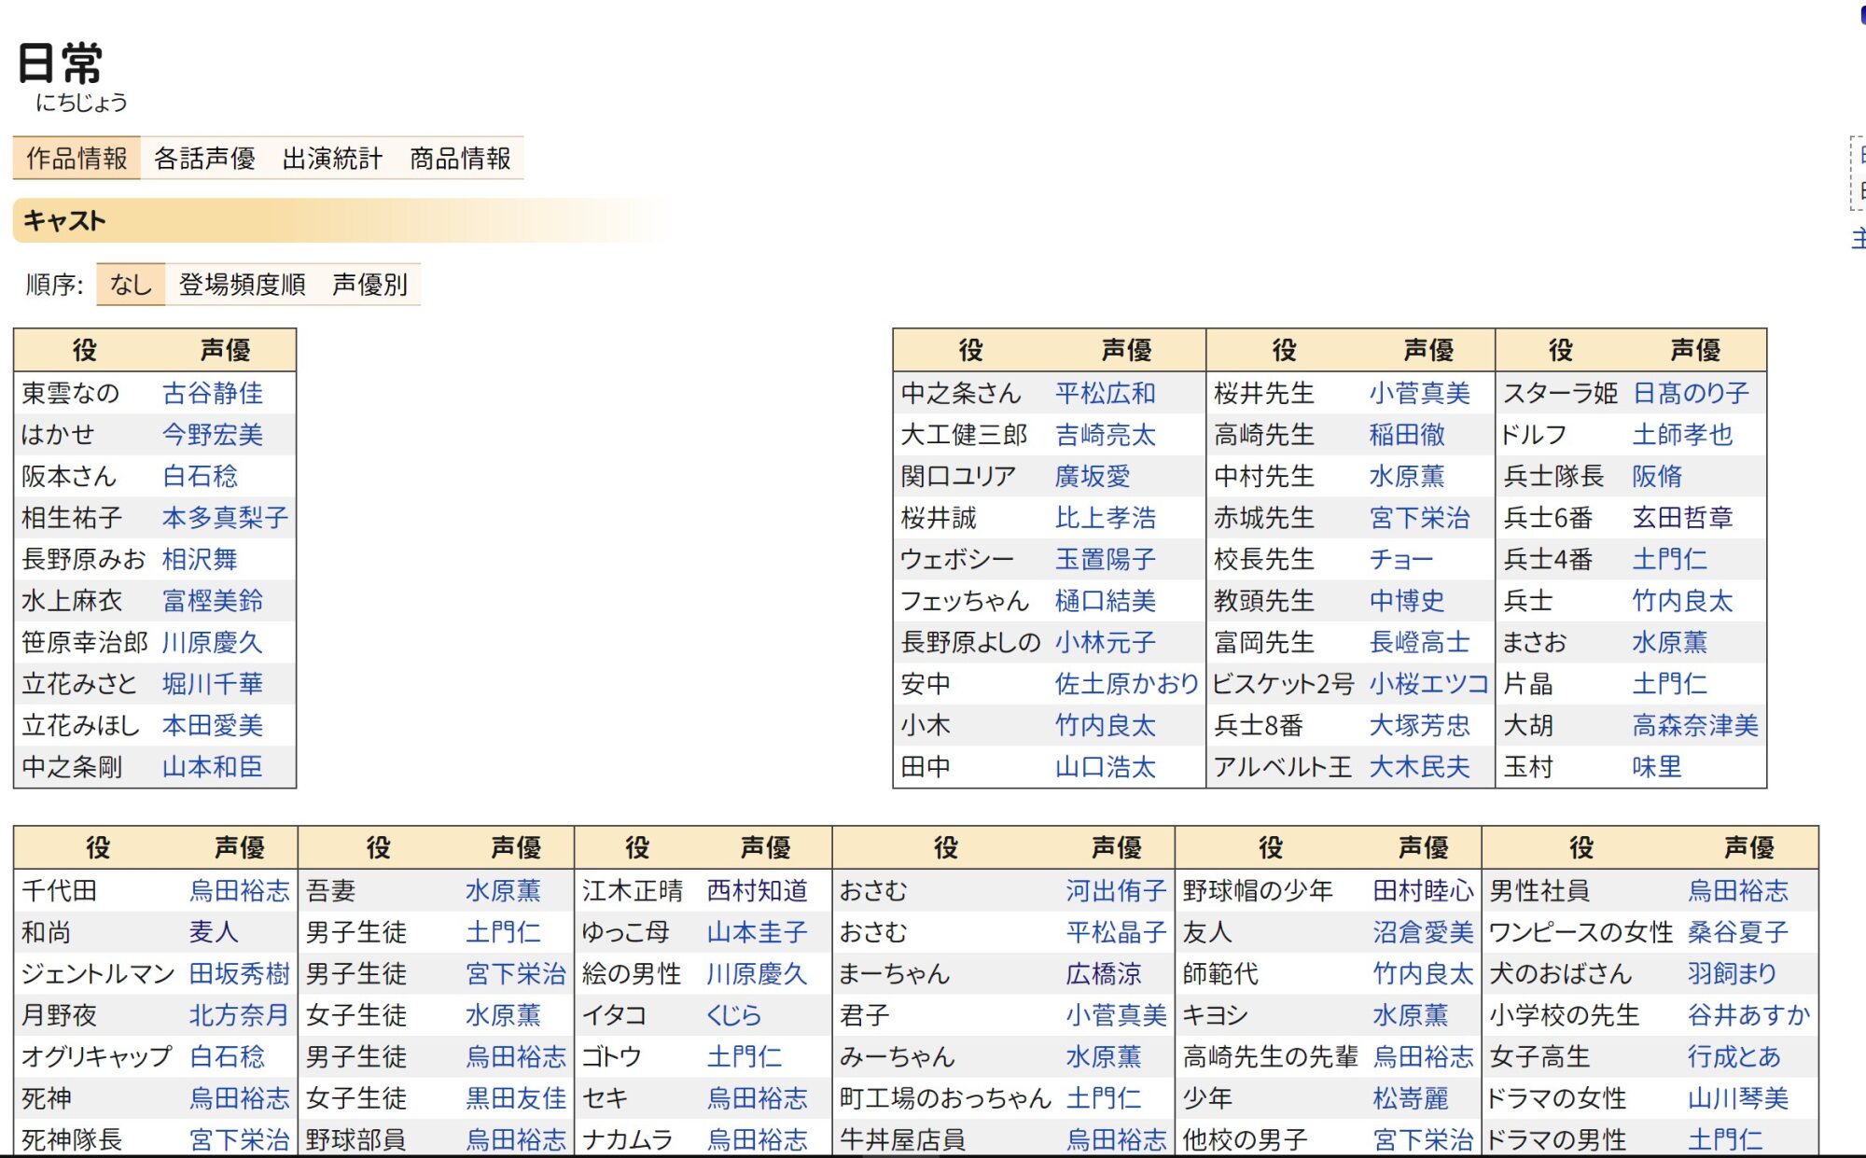
Task: Select the なし sort order
Action: pyautogui.click(x=131, y=284)
